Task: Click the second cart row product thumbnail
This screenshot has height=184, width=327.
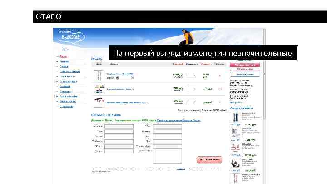Action: click(99, 89)
